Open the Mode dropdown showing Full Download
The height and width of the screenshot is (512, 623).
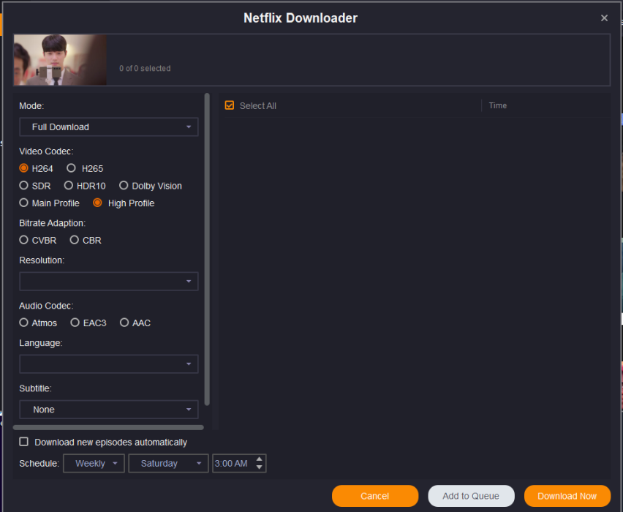coord(108,127)
